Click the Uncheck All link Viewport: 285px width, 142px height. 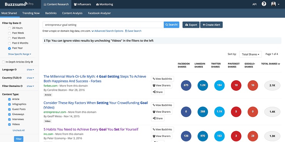(19, 130)
